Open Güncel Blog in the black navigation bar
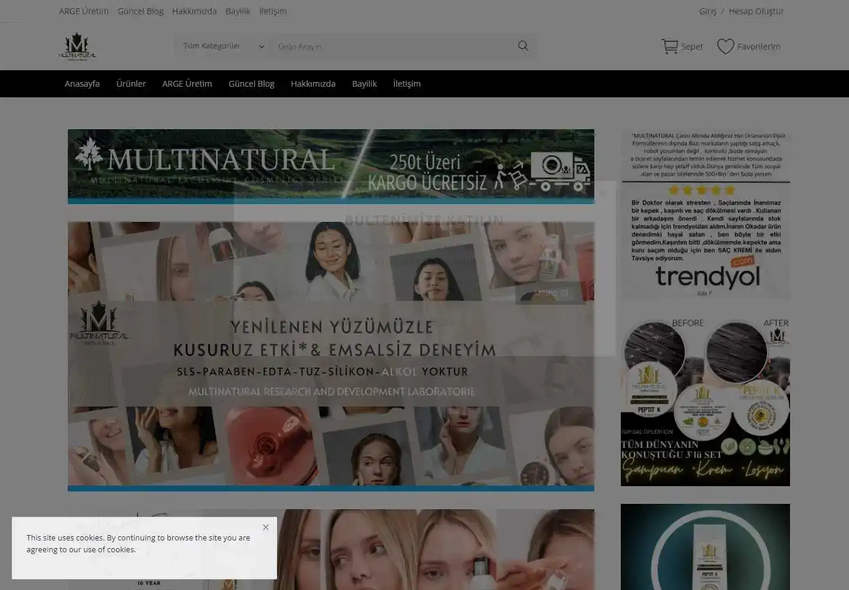Screen dimensions: 849x590 pyautogui.click(x=251, y=84)
